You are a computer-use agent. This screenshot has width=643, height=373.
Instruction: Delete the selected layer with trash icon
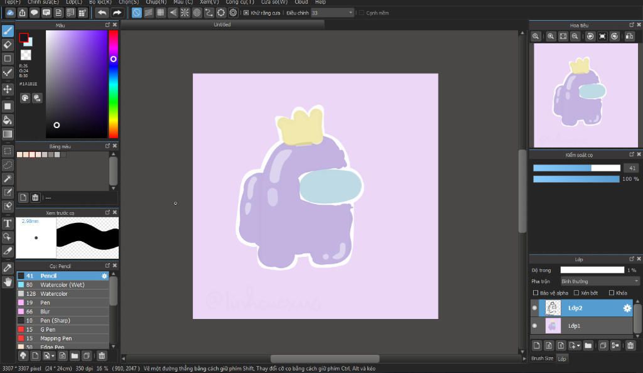pos(630,345)
